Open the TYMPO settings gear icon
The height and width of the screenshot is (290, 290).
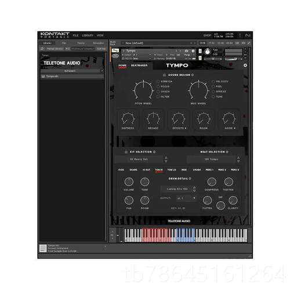coord(245,66)
